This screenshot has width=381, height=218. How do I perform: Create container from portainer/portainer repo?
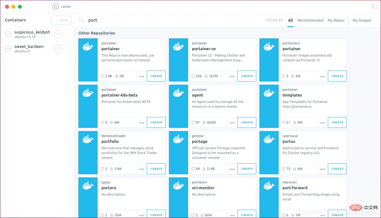click(156, 76)
